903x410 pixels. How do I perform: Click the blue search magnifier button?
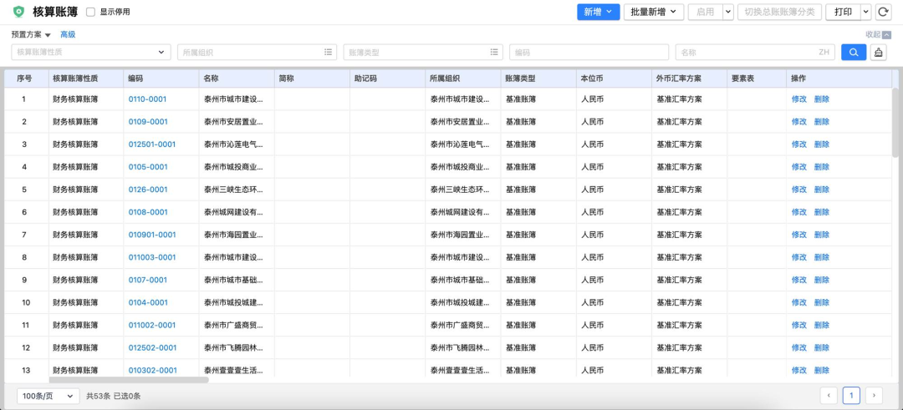pyautogui.click(x=853, y=53)
